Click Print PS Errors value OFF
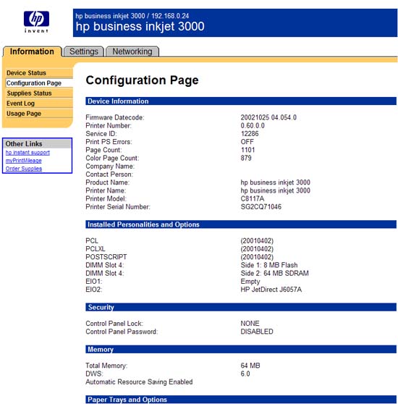The image size is (398, 404). coord(247,142)
